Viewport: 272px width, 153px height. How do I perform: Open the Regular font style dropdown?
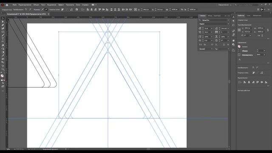pos(228,24)
